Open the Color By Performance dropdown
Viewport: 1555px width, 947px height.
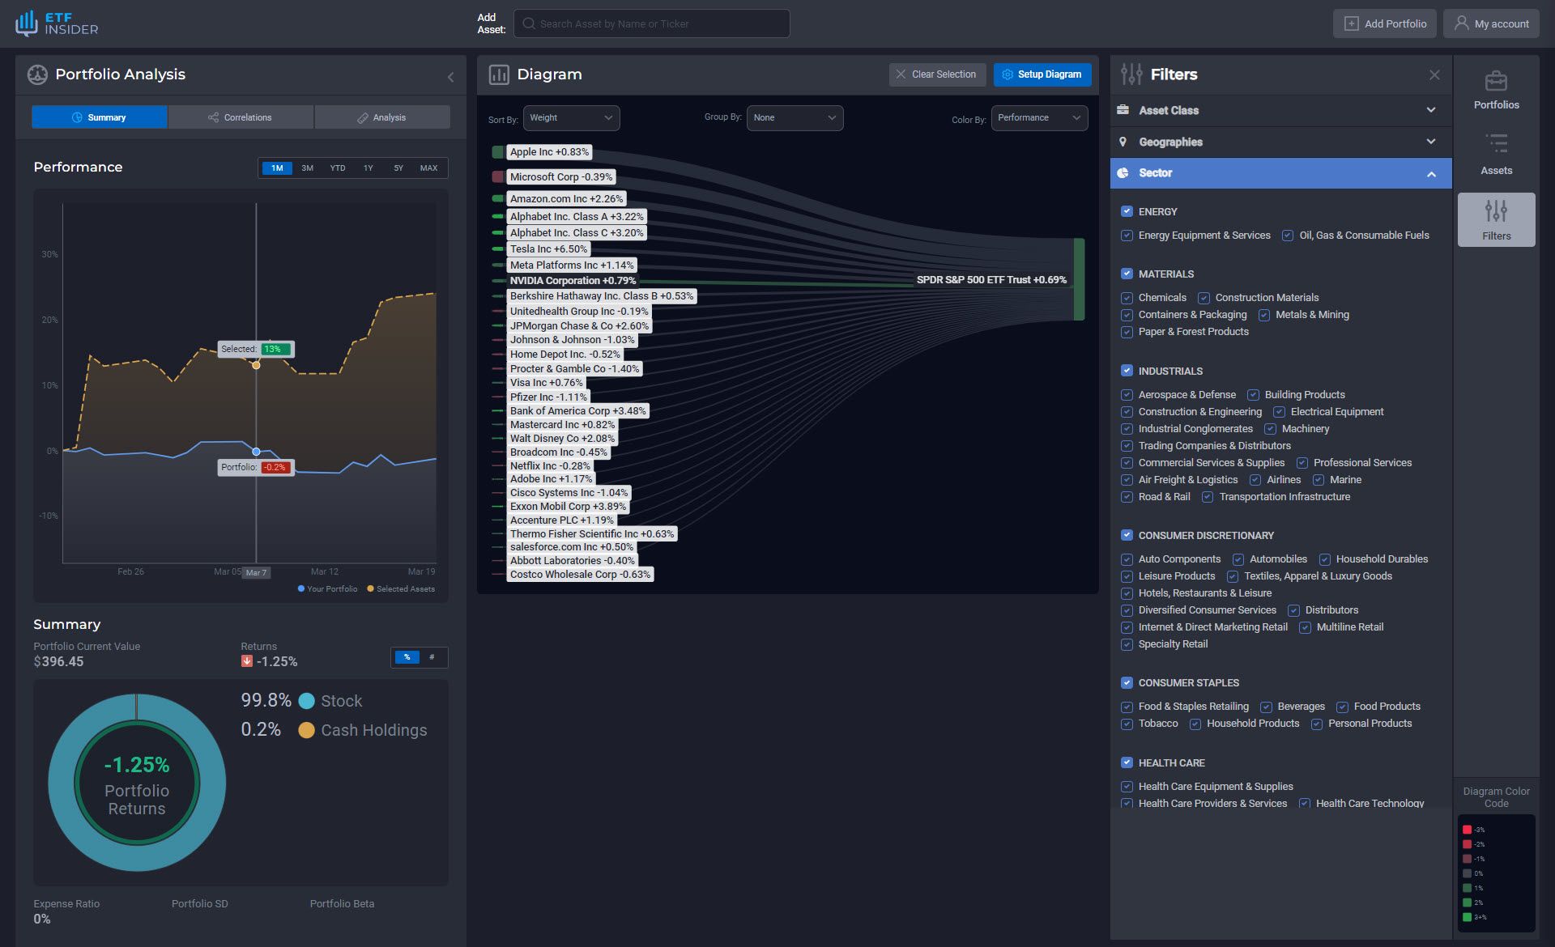1038,118
